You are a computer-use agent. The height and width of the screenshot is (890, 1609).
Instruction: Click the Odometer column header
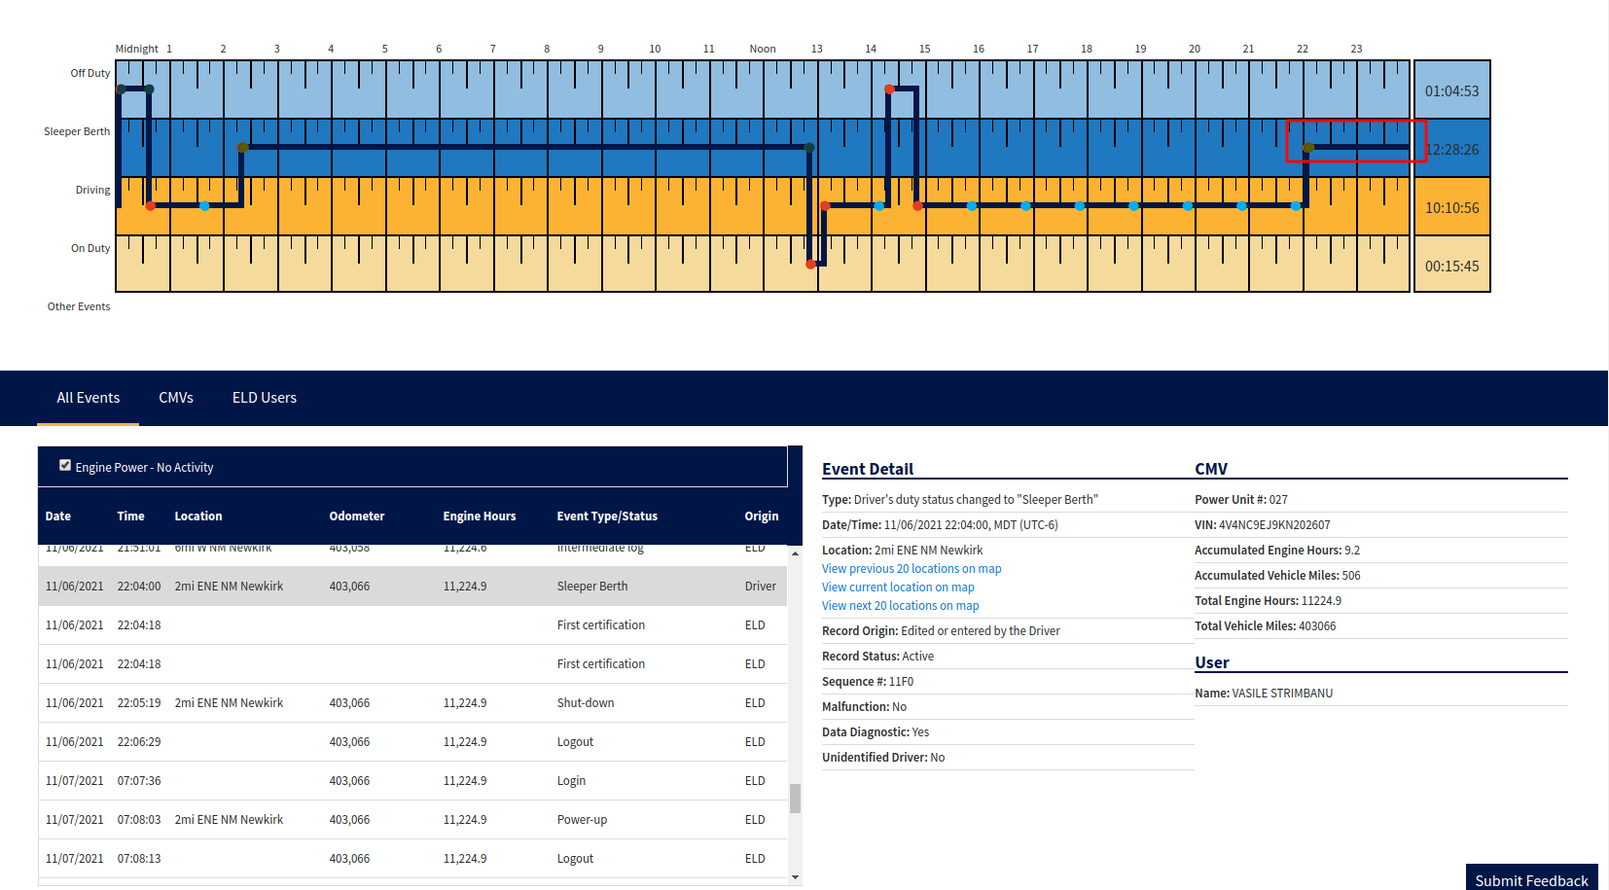[x=356, y=516]
